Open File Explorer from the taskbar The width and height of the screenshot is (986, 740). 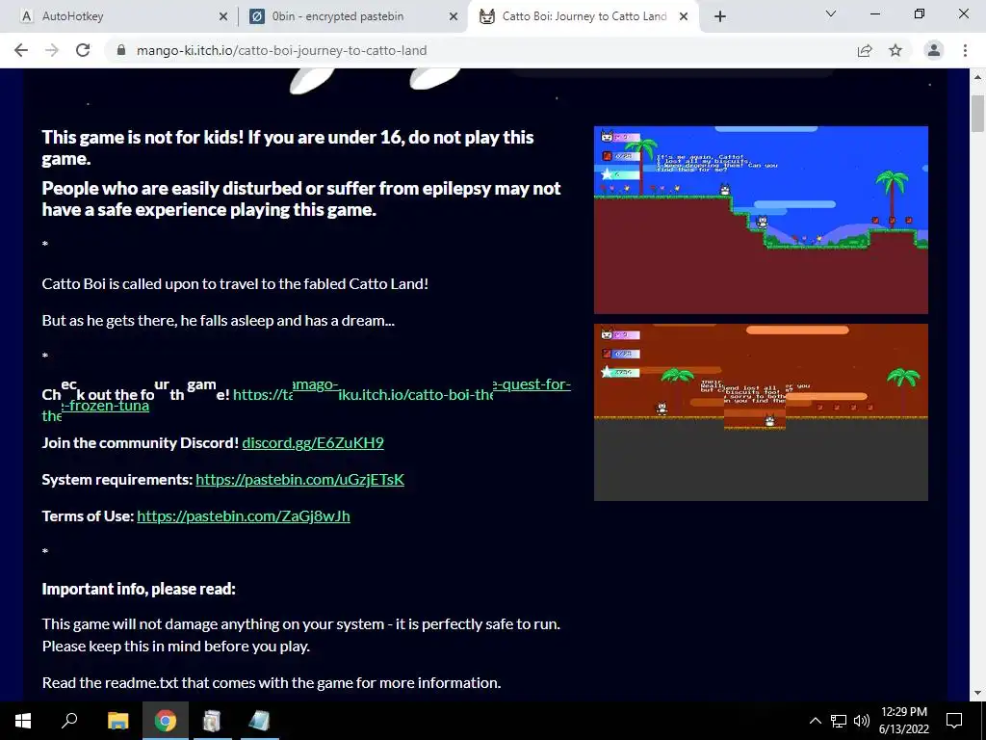click(117, 721)
